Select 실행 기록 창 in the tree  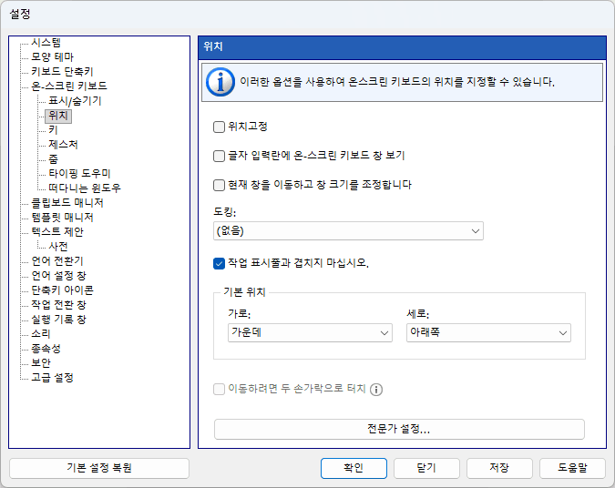[x=58, y=320]
